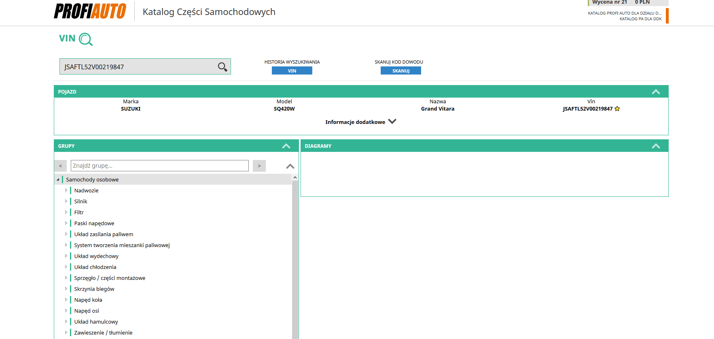Expand Układ zasilania paliwem node arrow
714x339 pixels.
66,234
